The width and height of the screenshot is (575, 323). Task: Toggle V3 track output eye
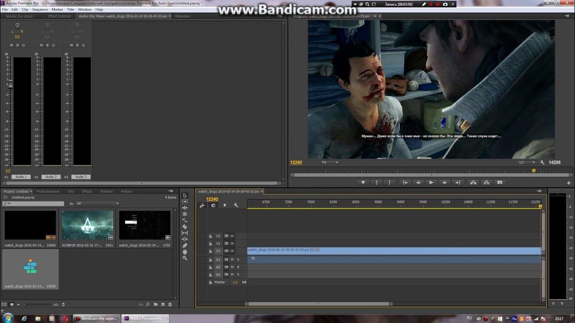coord(232,236)
